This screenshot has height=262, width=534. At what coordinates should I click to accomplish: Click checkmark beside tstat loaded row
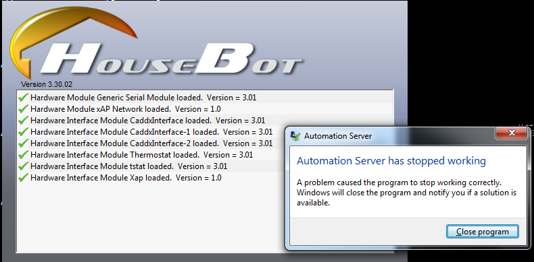click(x=24, y=166)
